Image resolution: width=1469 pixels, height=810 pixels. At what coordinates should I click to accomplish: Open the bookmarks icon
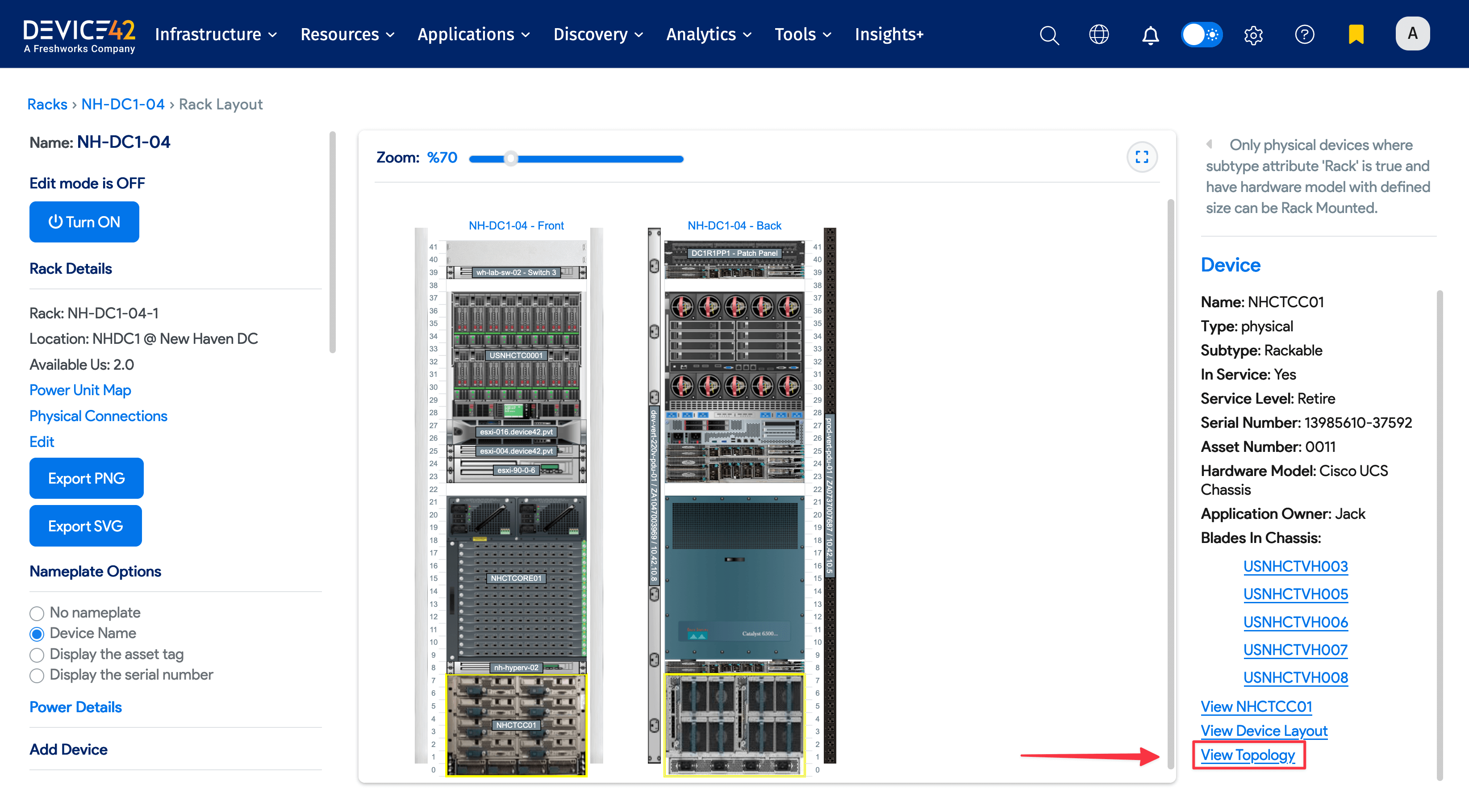(x=1356, y=34)
